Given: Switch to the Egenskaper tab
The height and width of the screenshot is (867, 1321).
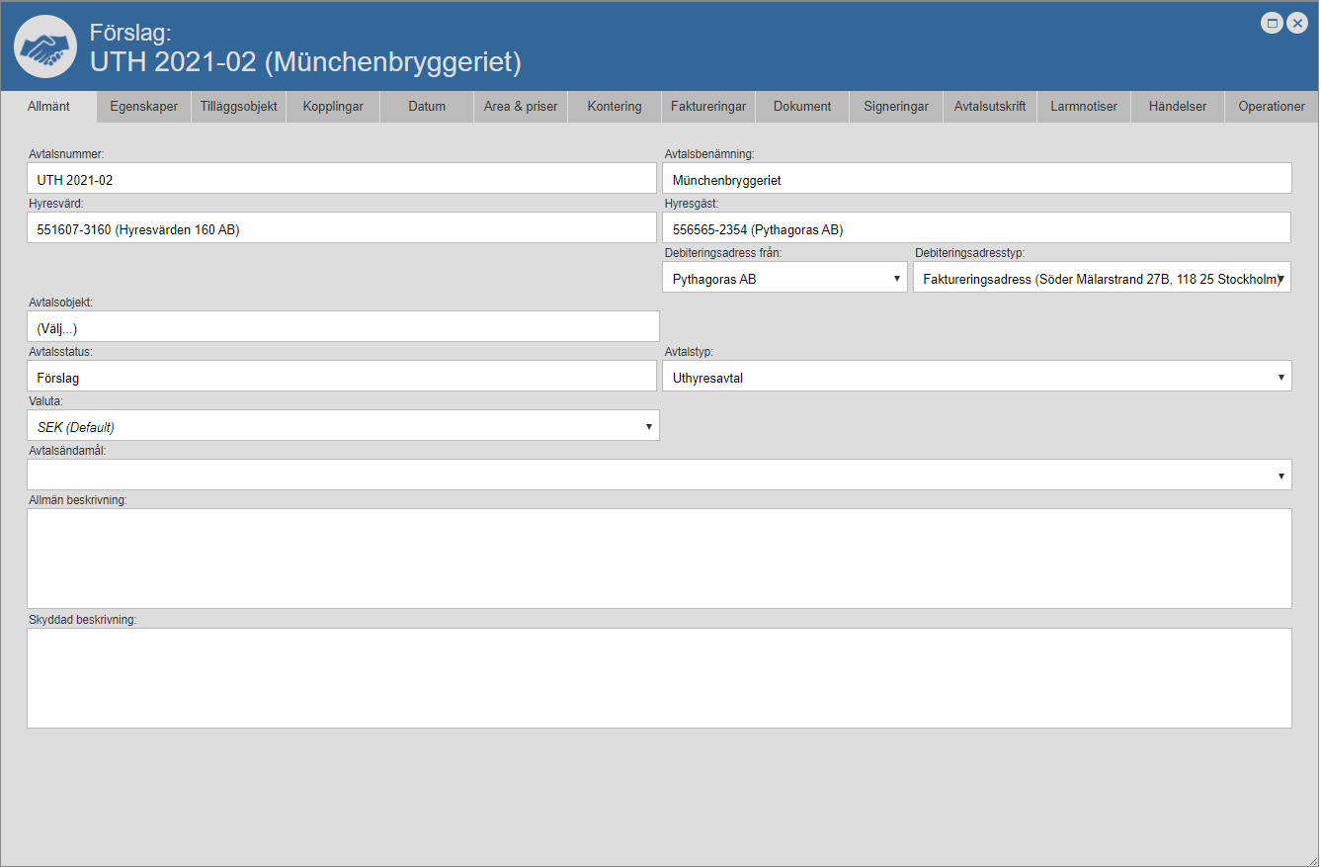Looking at the screenshot, I should pos(144,107).
